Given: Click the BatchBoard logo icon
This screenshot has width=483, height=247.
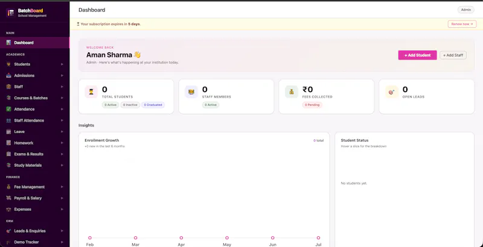Looking at the screenshot, I should click(11, 13).
